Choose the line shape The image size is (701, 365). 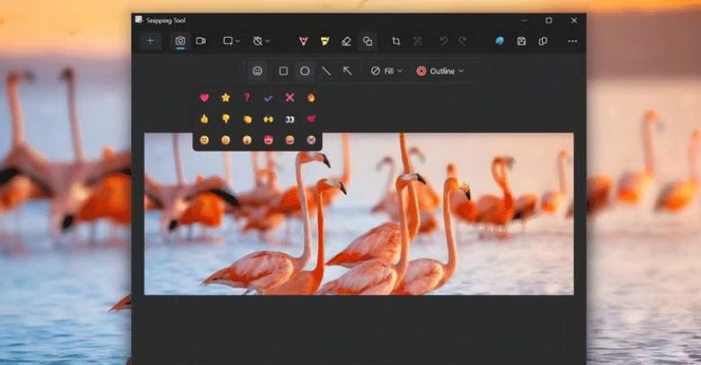[x=326, y=71]
